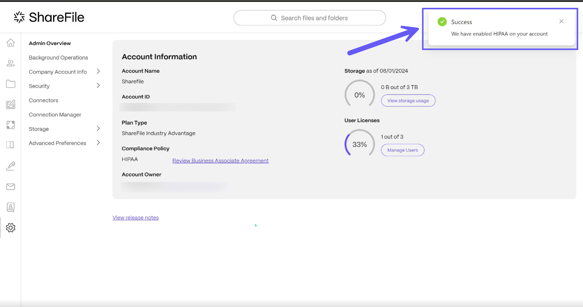This screenshot has height=307, width=583.
Task: Click the 'Account Name' label
Action: pyautogui.click(x=141, y=71)
